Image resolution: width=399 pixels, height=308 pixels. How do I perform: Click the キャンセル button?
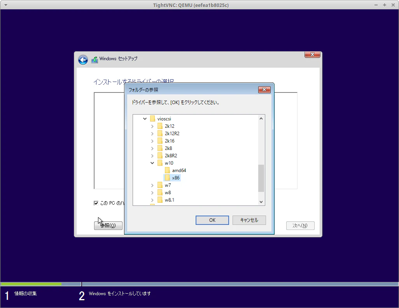click(249, 220)
